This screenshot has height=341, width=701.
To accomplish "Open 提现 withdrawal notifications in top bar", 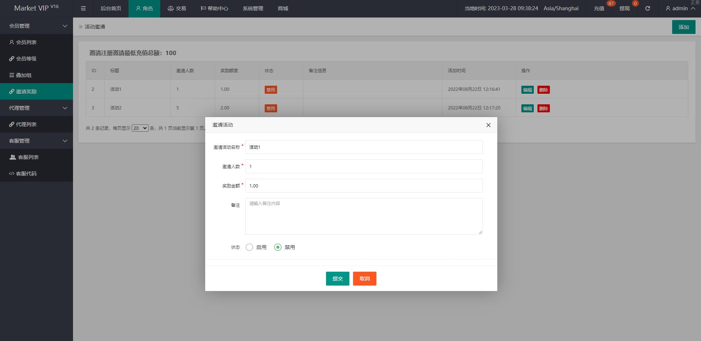I will (x=624, y=8).
